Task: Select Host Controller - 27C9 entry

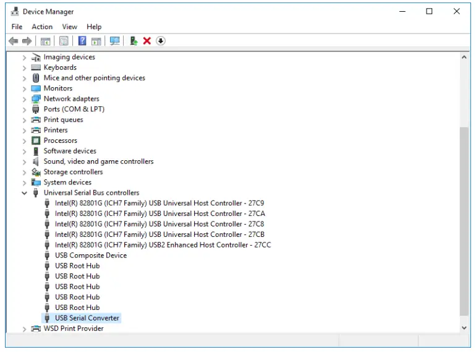Action: (x=159, y=203)
